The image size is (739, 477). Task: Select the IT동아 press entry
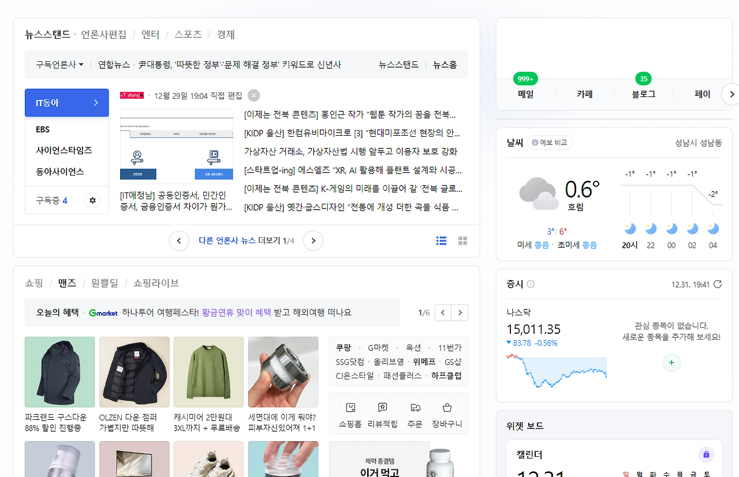point(67,103)
